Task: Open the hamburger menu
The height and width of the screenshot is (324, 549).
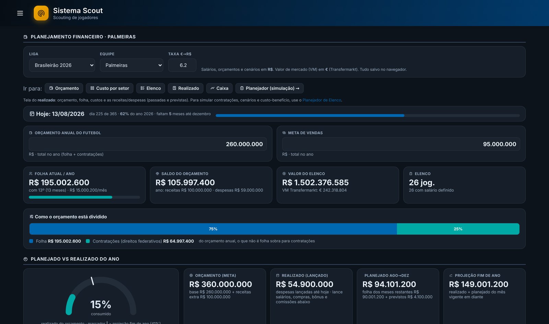Action: [x=20, y=13]
